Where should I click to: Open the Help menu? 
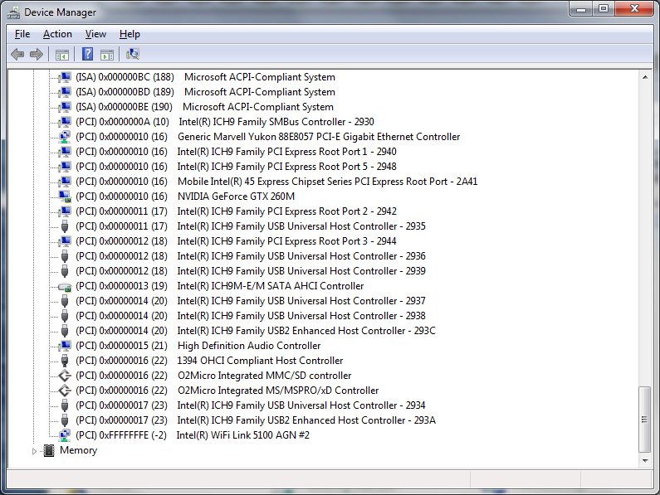(x=130, y=34)
